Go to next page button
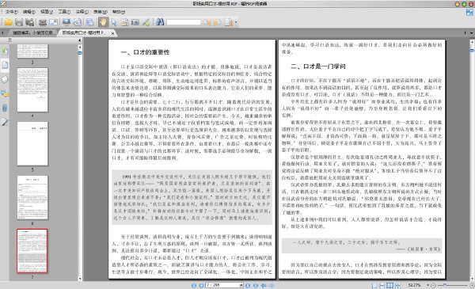Viewport: 475px width, 289px height. (x=248, y=285)
